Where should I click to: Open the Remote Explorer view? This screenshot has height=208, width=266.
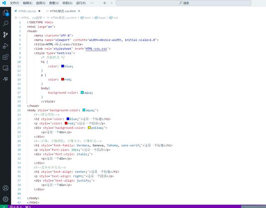click(5, 68)
